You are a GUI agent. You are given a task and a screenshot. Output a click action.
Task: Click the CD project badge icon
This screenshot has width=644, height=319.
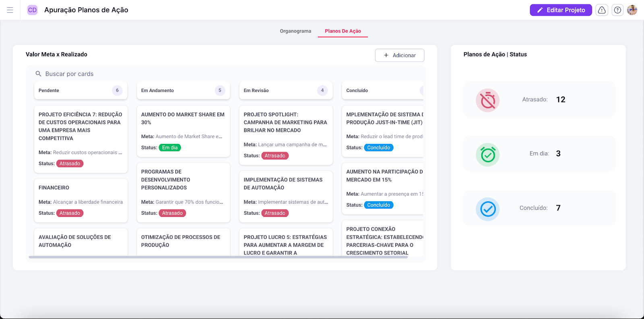pos(32,10)
